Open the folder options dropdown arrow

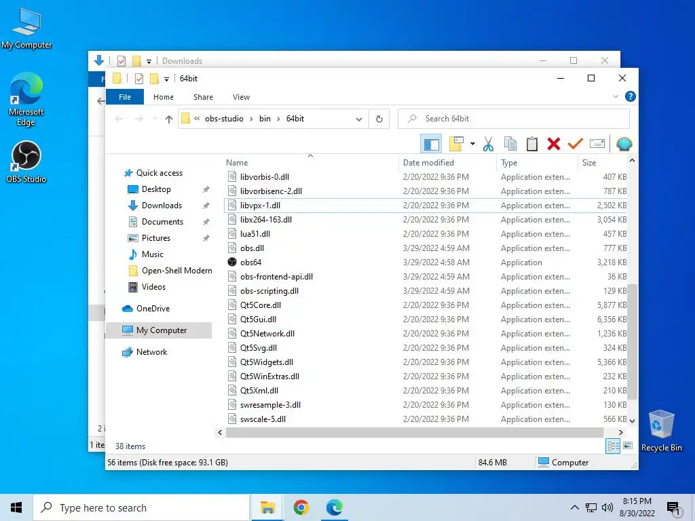coord(472,144)
